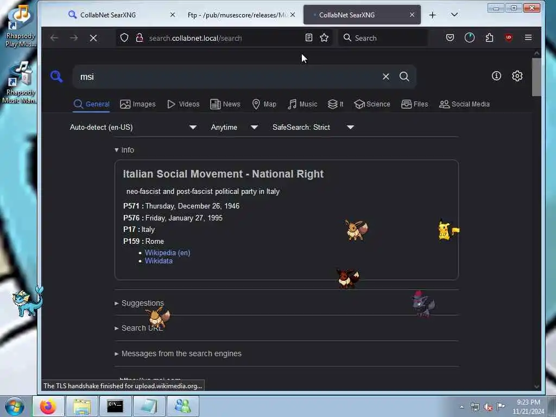Close the Ftp musescore releases tab

[x=293, y=15]
